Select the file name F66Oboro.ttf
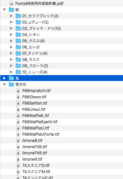The height and width of the screenshot is (179, 123). pos(34,97)
